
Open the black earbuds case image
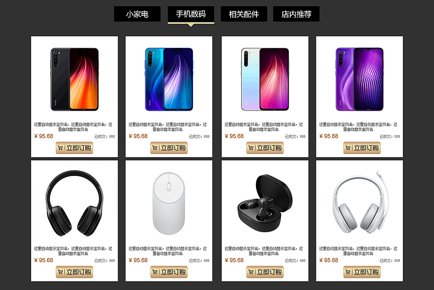pyautogui.click(x=265, y=203)
